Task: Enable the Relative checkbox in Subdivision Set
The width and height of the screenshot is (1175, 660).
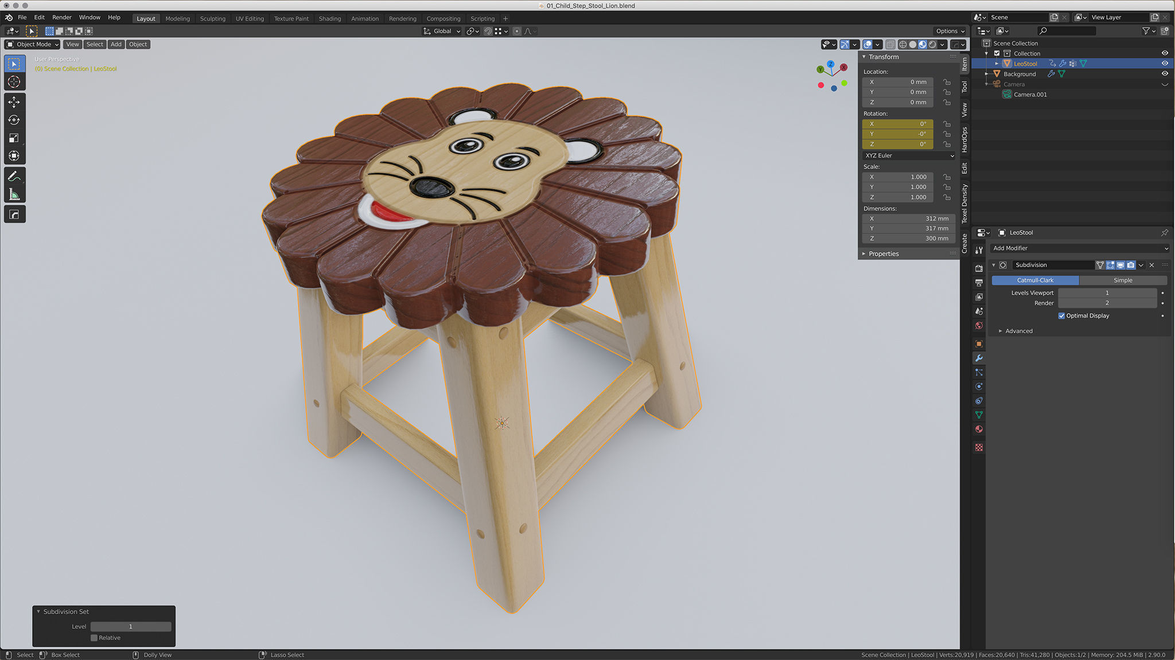Action: tap(94, 638)
